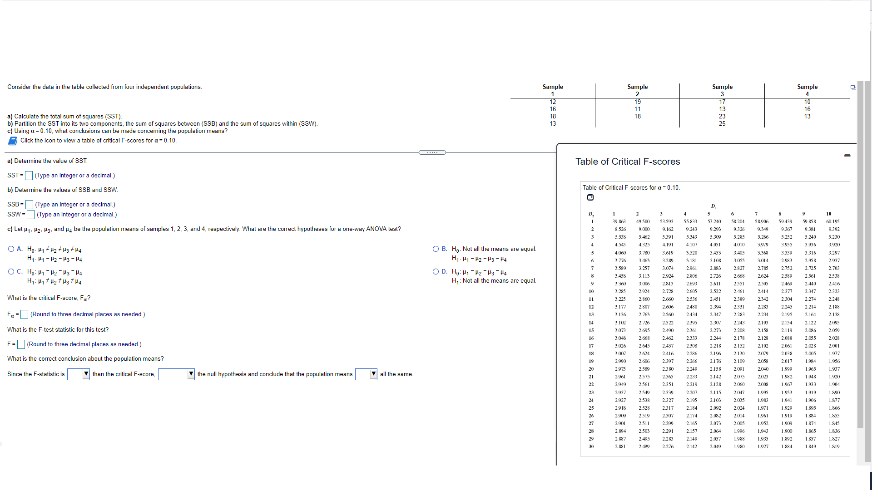Click the SSB answer input box
This screenshot has height=490, width=872.
click(30, 205)
